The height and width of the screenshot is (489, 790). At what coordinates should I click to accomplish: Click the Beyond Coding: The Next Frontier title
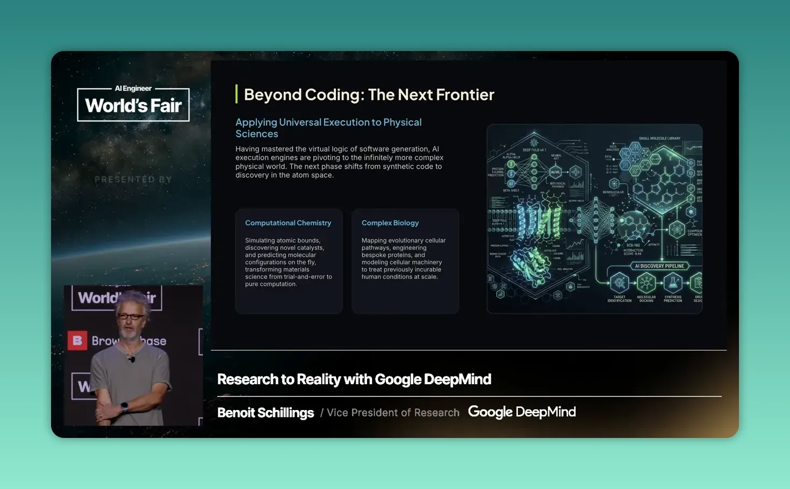369,95
